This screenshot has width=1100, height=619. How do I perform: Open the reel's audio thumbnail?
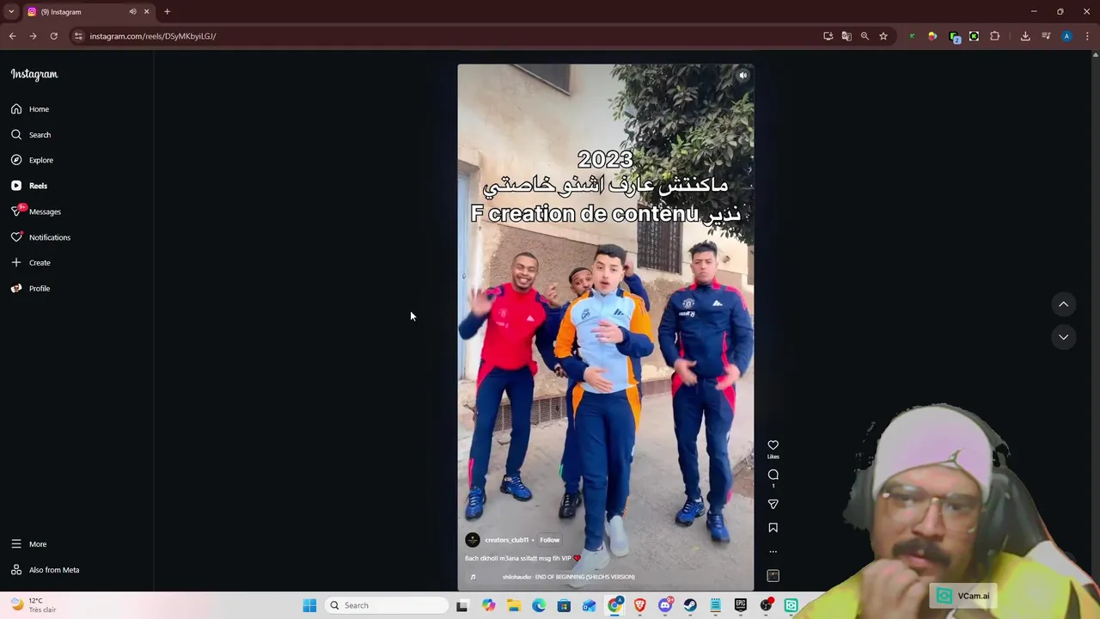[x=773, y=576]
